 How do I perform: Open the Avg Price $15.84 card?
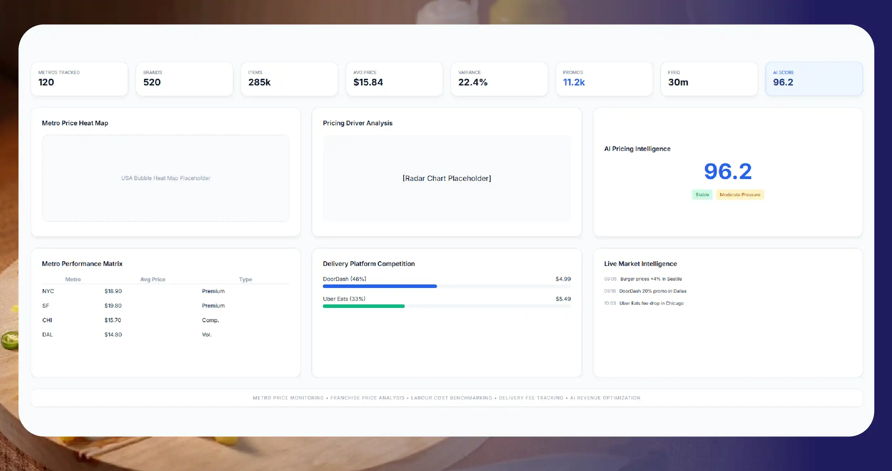(x=394, y=79)
